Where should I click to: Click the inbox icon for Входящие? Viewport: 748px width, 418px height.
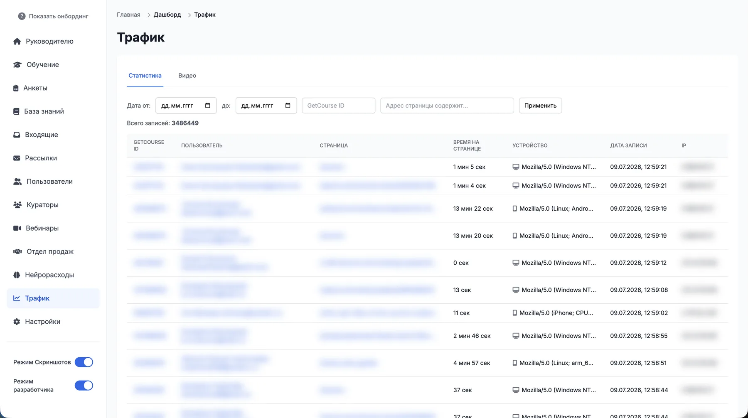(x=17, y=135)
